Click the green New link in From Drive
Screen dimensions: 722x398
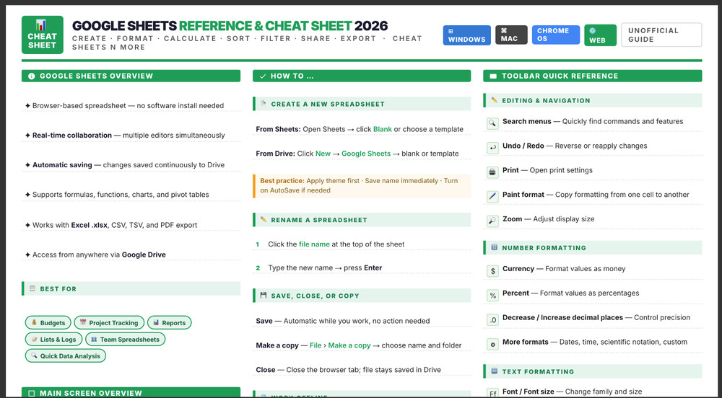click(x=323, y=154)
